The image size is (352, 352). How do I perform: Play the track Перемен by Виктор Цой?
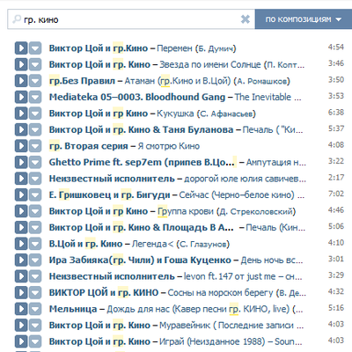(x=21, y=48)
